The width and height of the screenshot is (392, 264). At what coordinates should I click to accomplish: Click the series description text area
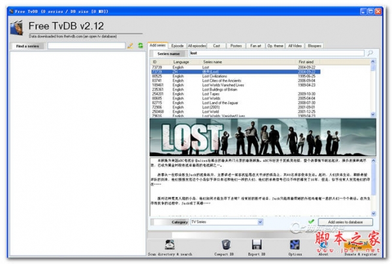261,187
